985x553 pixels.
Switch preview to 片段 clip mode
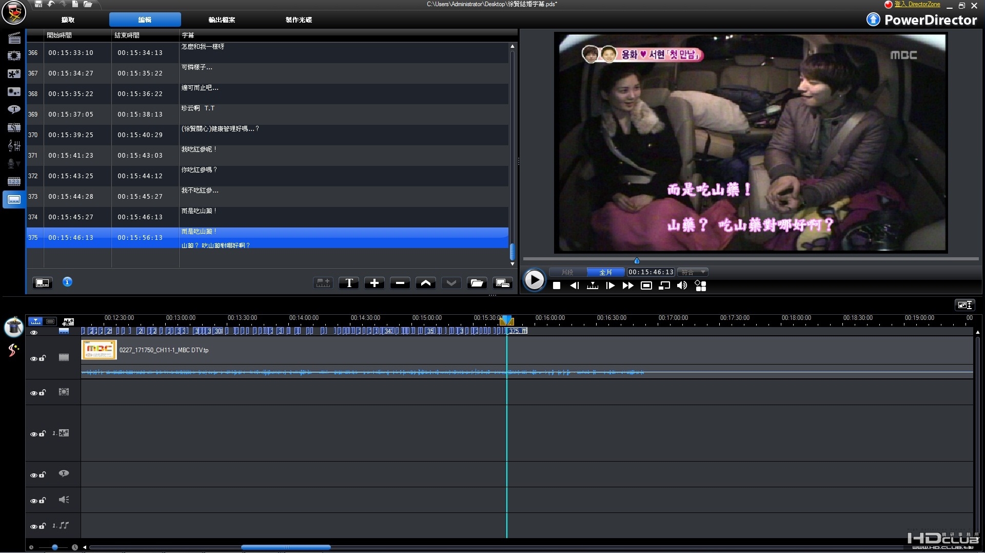click(x=567, y=272)
